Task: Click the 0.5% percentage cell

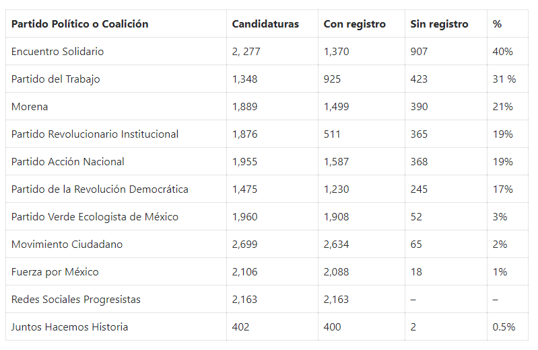Action: pyautogui.click(x=504, y=327)
